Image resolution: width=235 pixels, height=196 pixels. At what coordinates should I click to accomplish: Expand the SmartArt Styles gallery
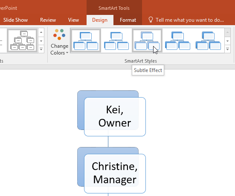point(227,49)
